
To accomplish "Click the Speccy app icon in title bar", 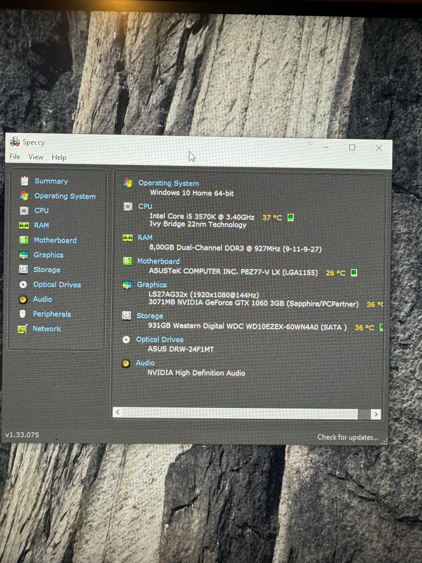I will [x=15, y=141].
